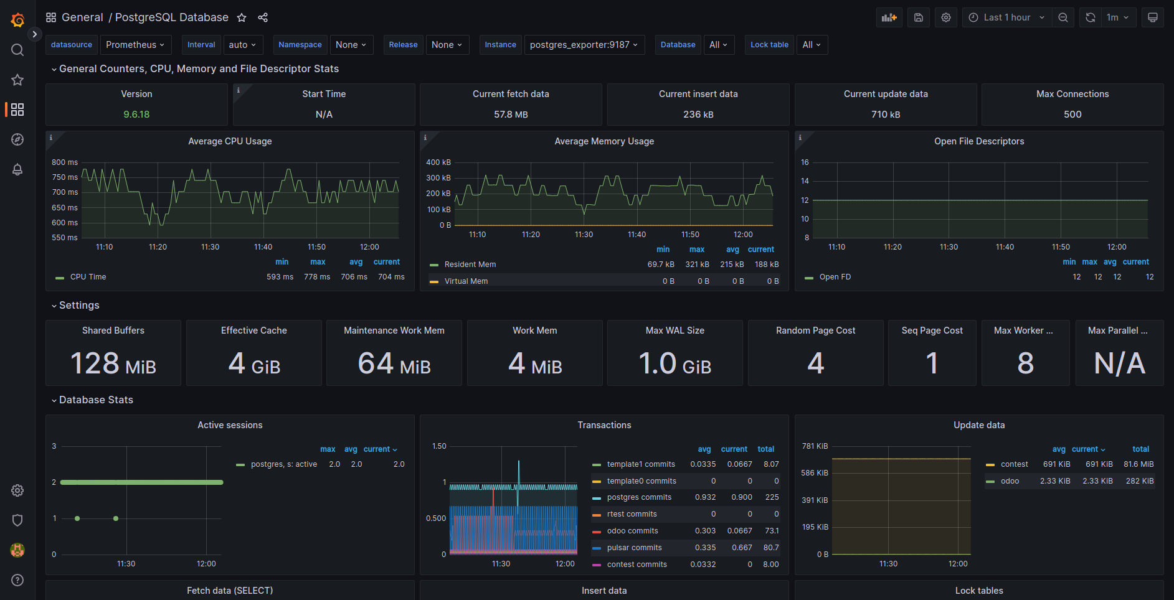1174x600 pixels.
Task: Toggle template1 commits series
Action: pyautogui.click(x=641, y=464)
